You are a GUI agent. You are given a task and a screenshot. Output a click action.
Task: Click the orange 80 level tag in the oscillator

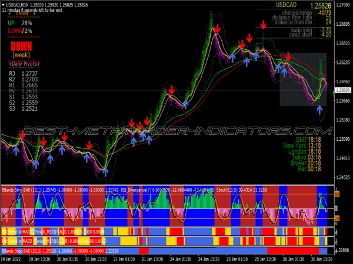(337, 194)
